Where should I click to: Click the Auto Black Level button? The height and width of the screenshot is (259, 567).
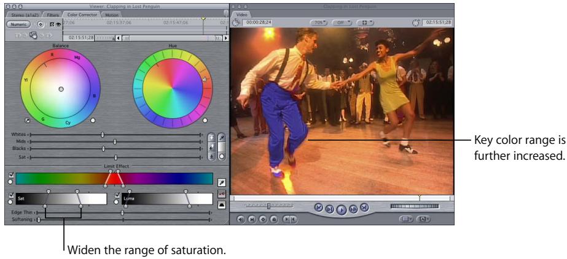211,156
